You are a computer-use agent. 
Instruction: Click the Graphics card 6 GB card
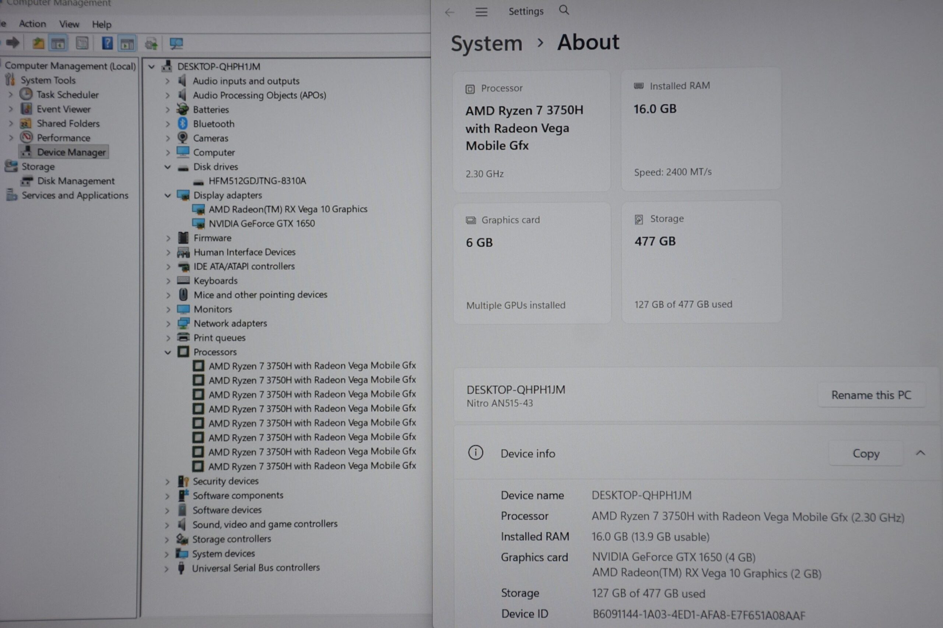coord(532,263)
